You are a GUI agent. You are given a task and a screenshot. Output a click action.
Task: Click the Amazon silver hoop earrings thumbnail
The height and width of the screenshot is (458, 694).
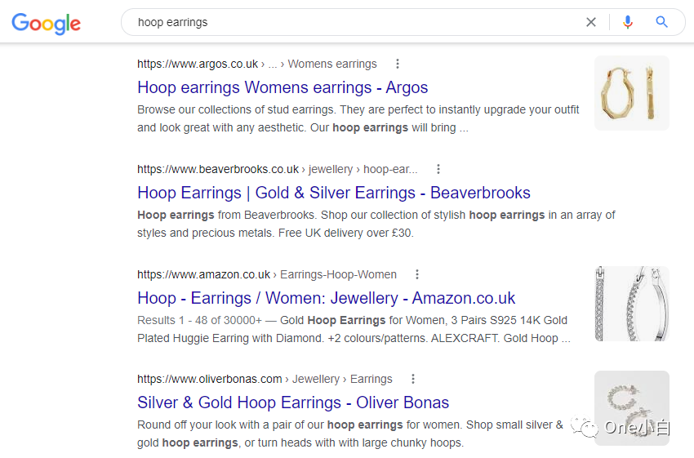(x=632, y=304)
